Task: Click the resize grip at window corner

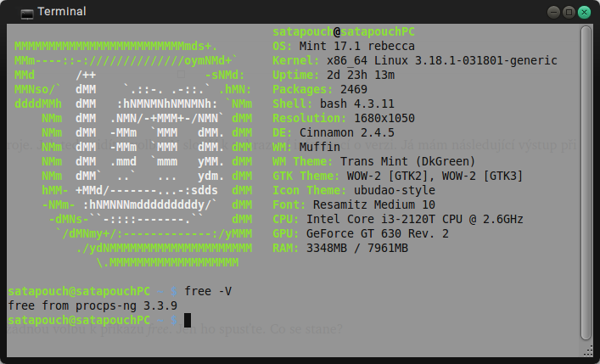Action: (x=589, y=351)
